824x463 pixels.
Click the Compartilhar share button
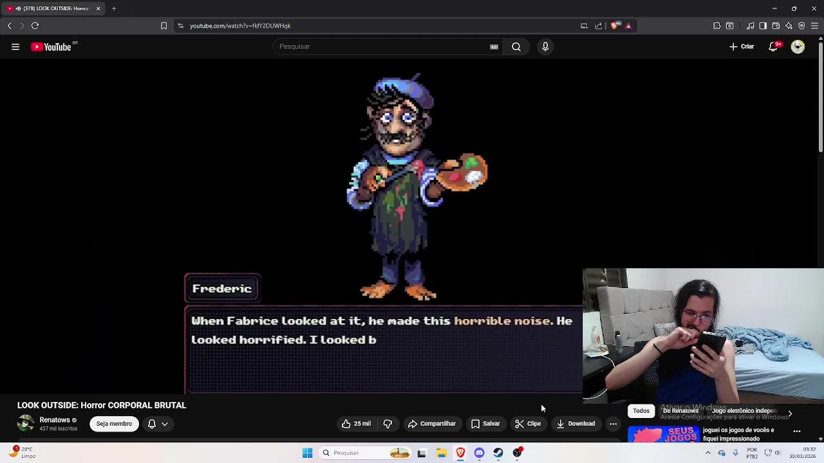(431, 424)
